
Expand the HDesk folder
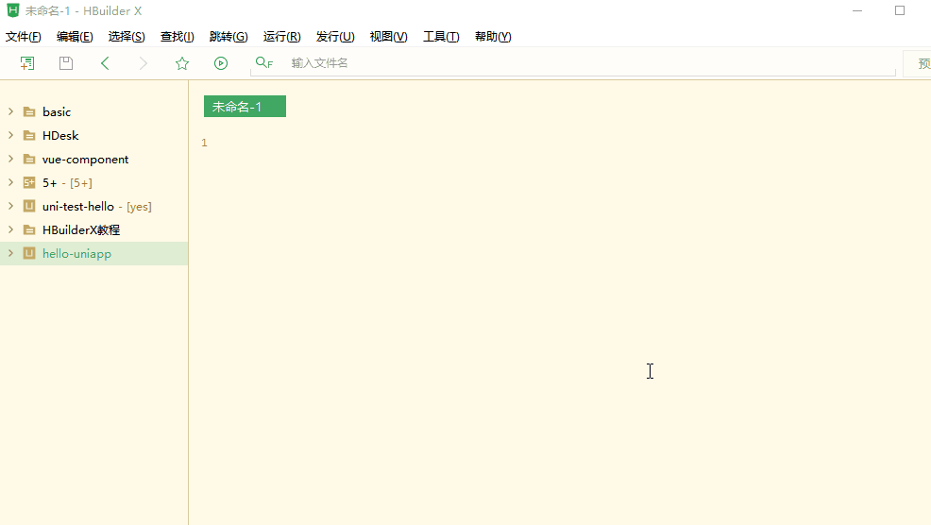point(10,135)
